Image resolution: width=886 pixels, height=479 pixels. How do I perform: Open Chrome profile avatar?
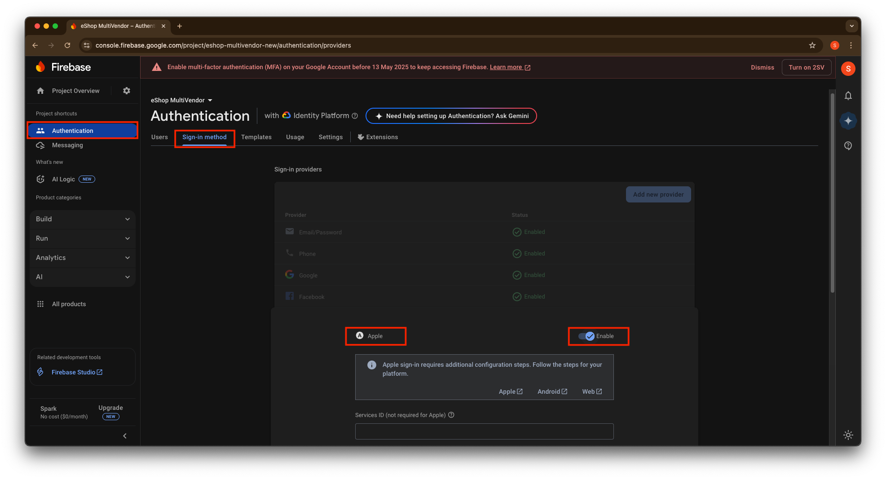point(834,45)
